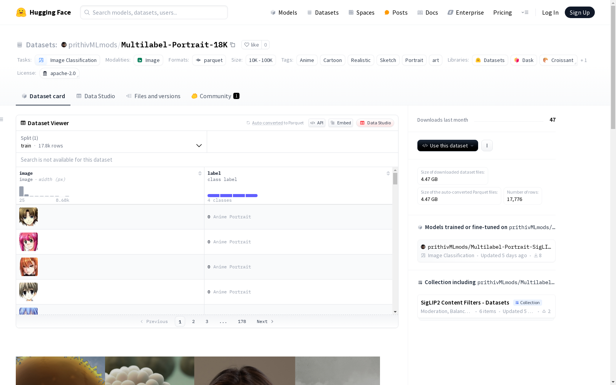Focus the search models, datasets, users field
The height and width of the screenshot is (385, 616).
coord(154,12)
